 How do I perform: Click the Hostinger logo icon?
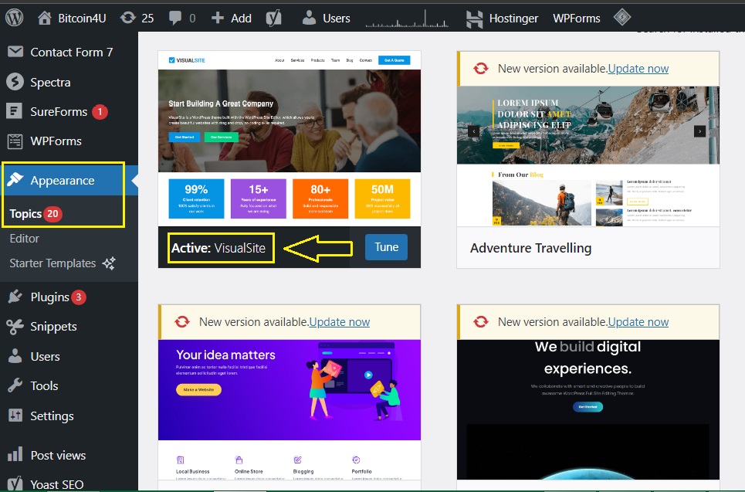point(474,19)
